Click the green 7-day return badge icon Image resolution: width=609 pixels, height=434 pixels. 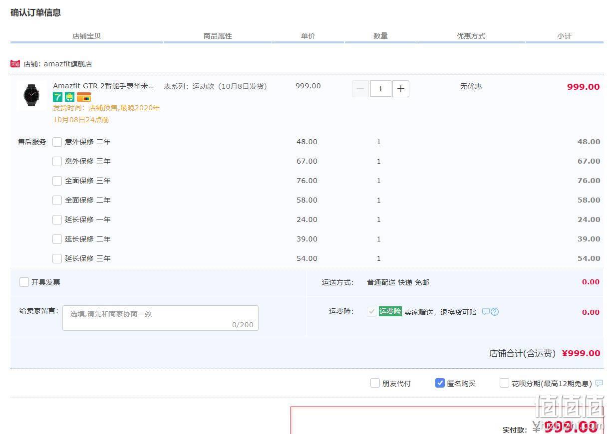tap(57, 97)
